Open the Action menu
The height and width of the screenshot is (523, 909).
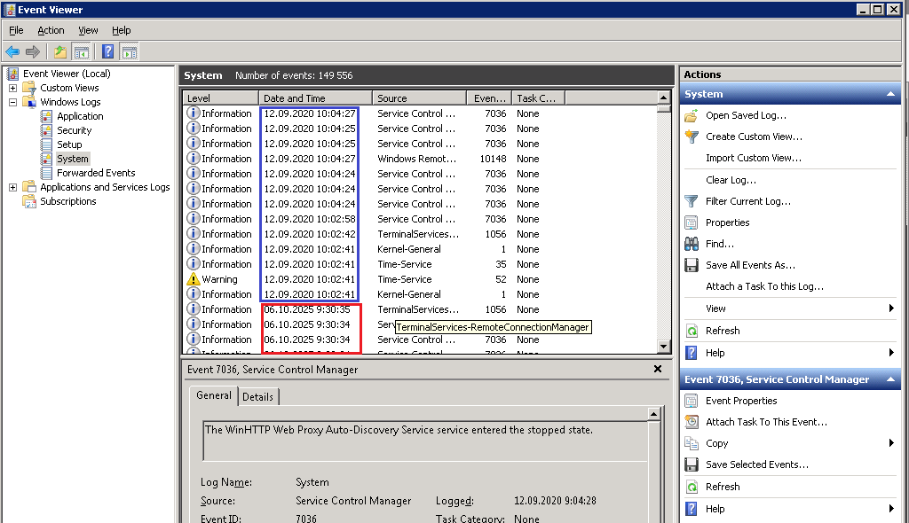[x=51, y=30]
